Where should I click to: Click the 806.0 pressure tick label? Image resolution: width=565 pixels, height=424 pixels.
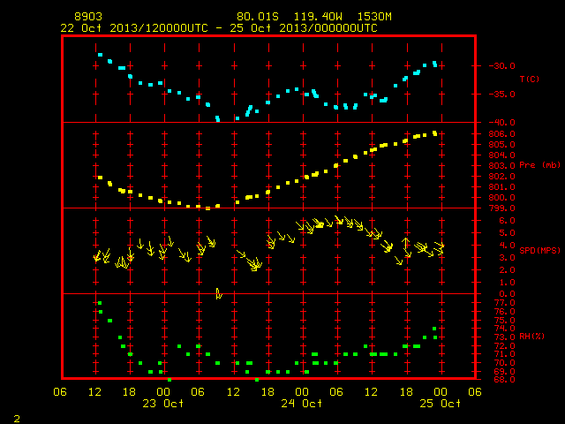coord(502,134)
